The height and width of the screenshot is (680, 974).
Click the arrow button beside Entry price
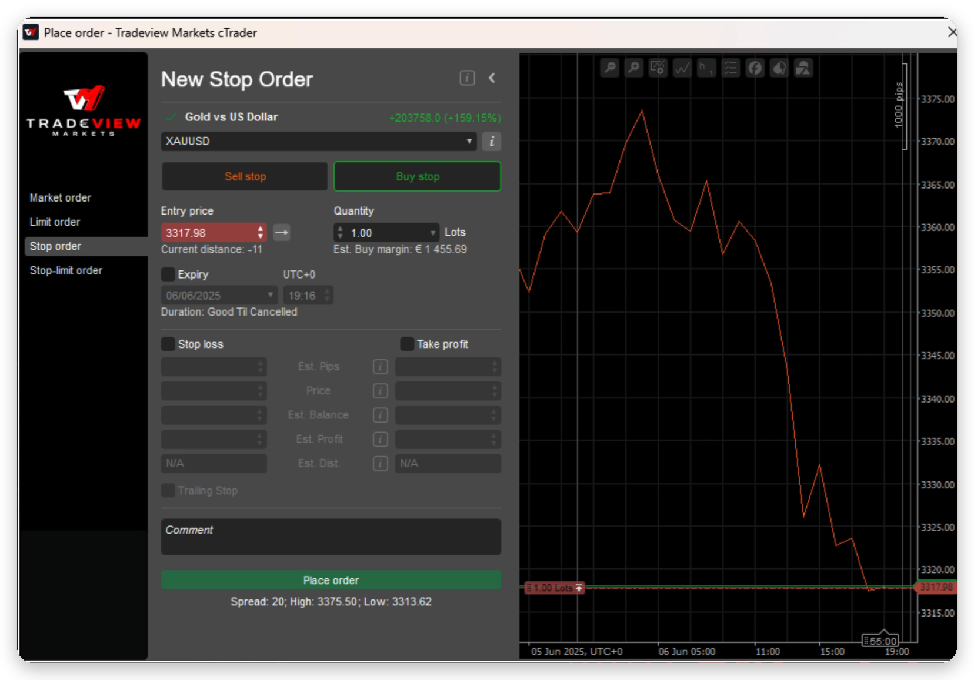pos(282,233)
